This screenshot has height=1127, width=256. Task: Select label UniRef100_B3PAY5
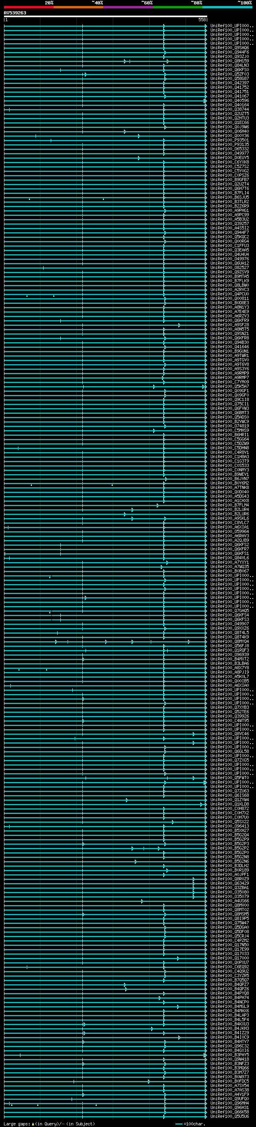(x=229, y=1055)
